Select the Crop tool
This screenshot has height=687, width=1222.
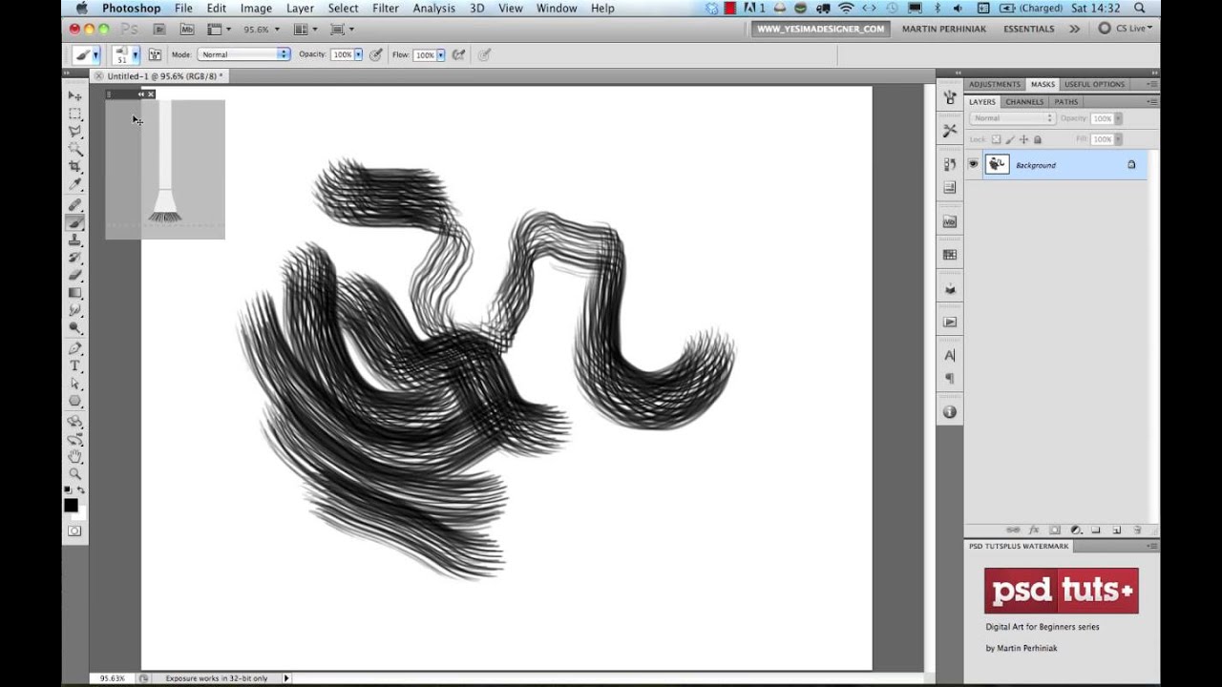(x=74, y=167)
